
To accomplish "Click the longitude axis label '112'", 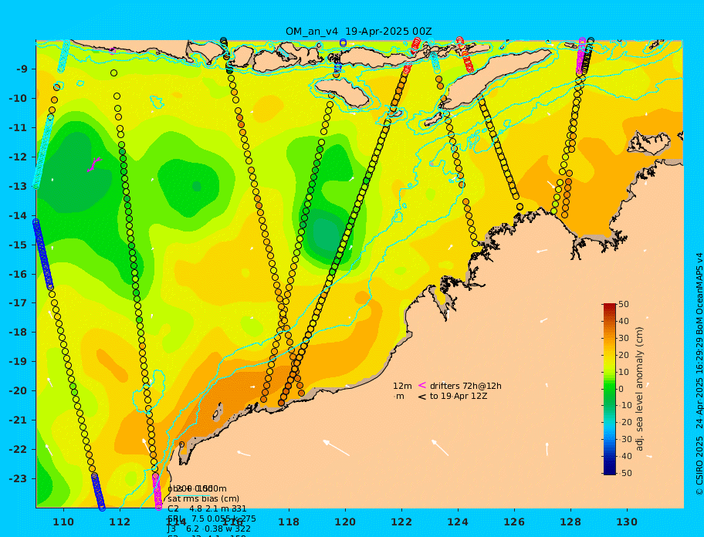I will click(120, 522).
